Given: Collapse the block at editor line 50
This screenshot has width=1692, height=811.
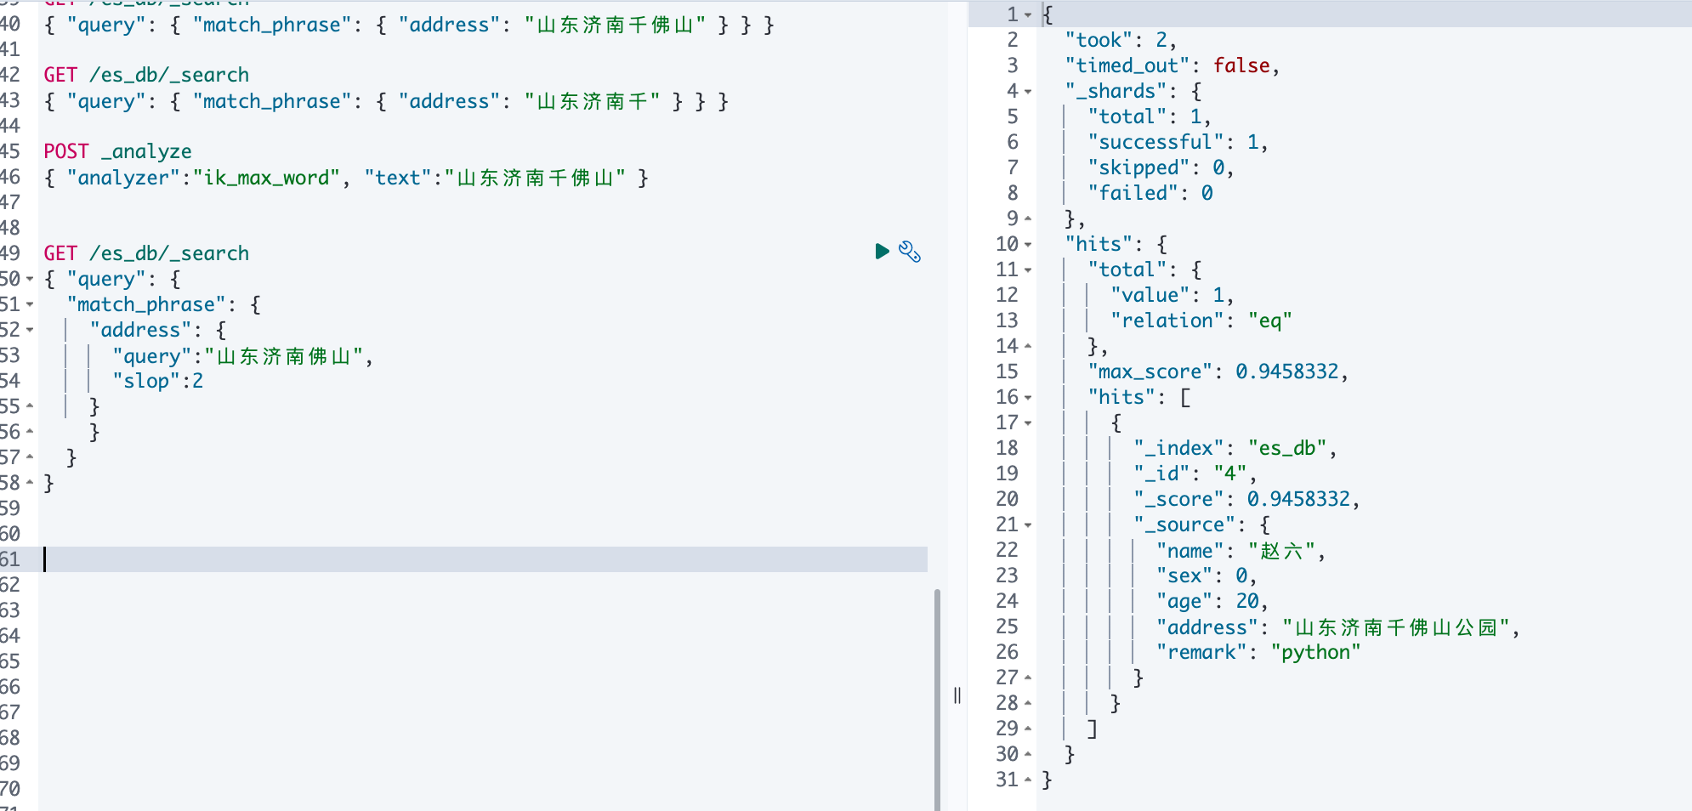Looking at the screenshot, I should tap(30, 279).
